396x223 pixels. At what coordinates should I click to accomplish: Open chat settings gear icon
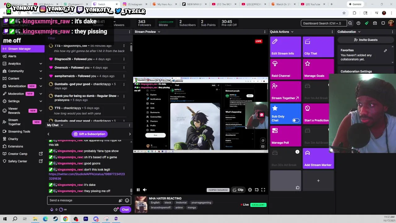(x=115, y=210)
